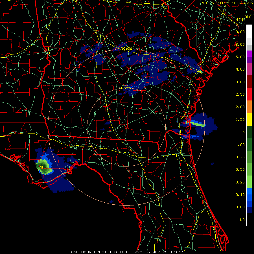Pick the light blue legend swatch near 0.10
This screenshot has width=254, height=254.
click(249, 191)
